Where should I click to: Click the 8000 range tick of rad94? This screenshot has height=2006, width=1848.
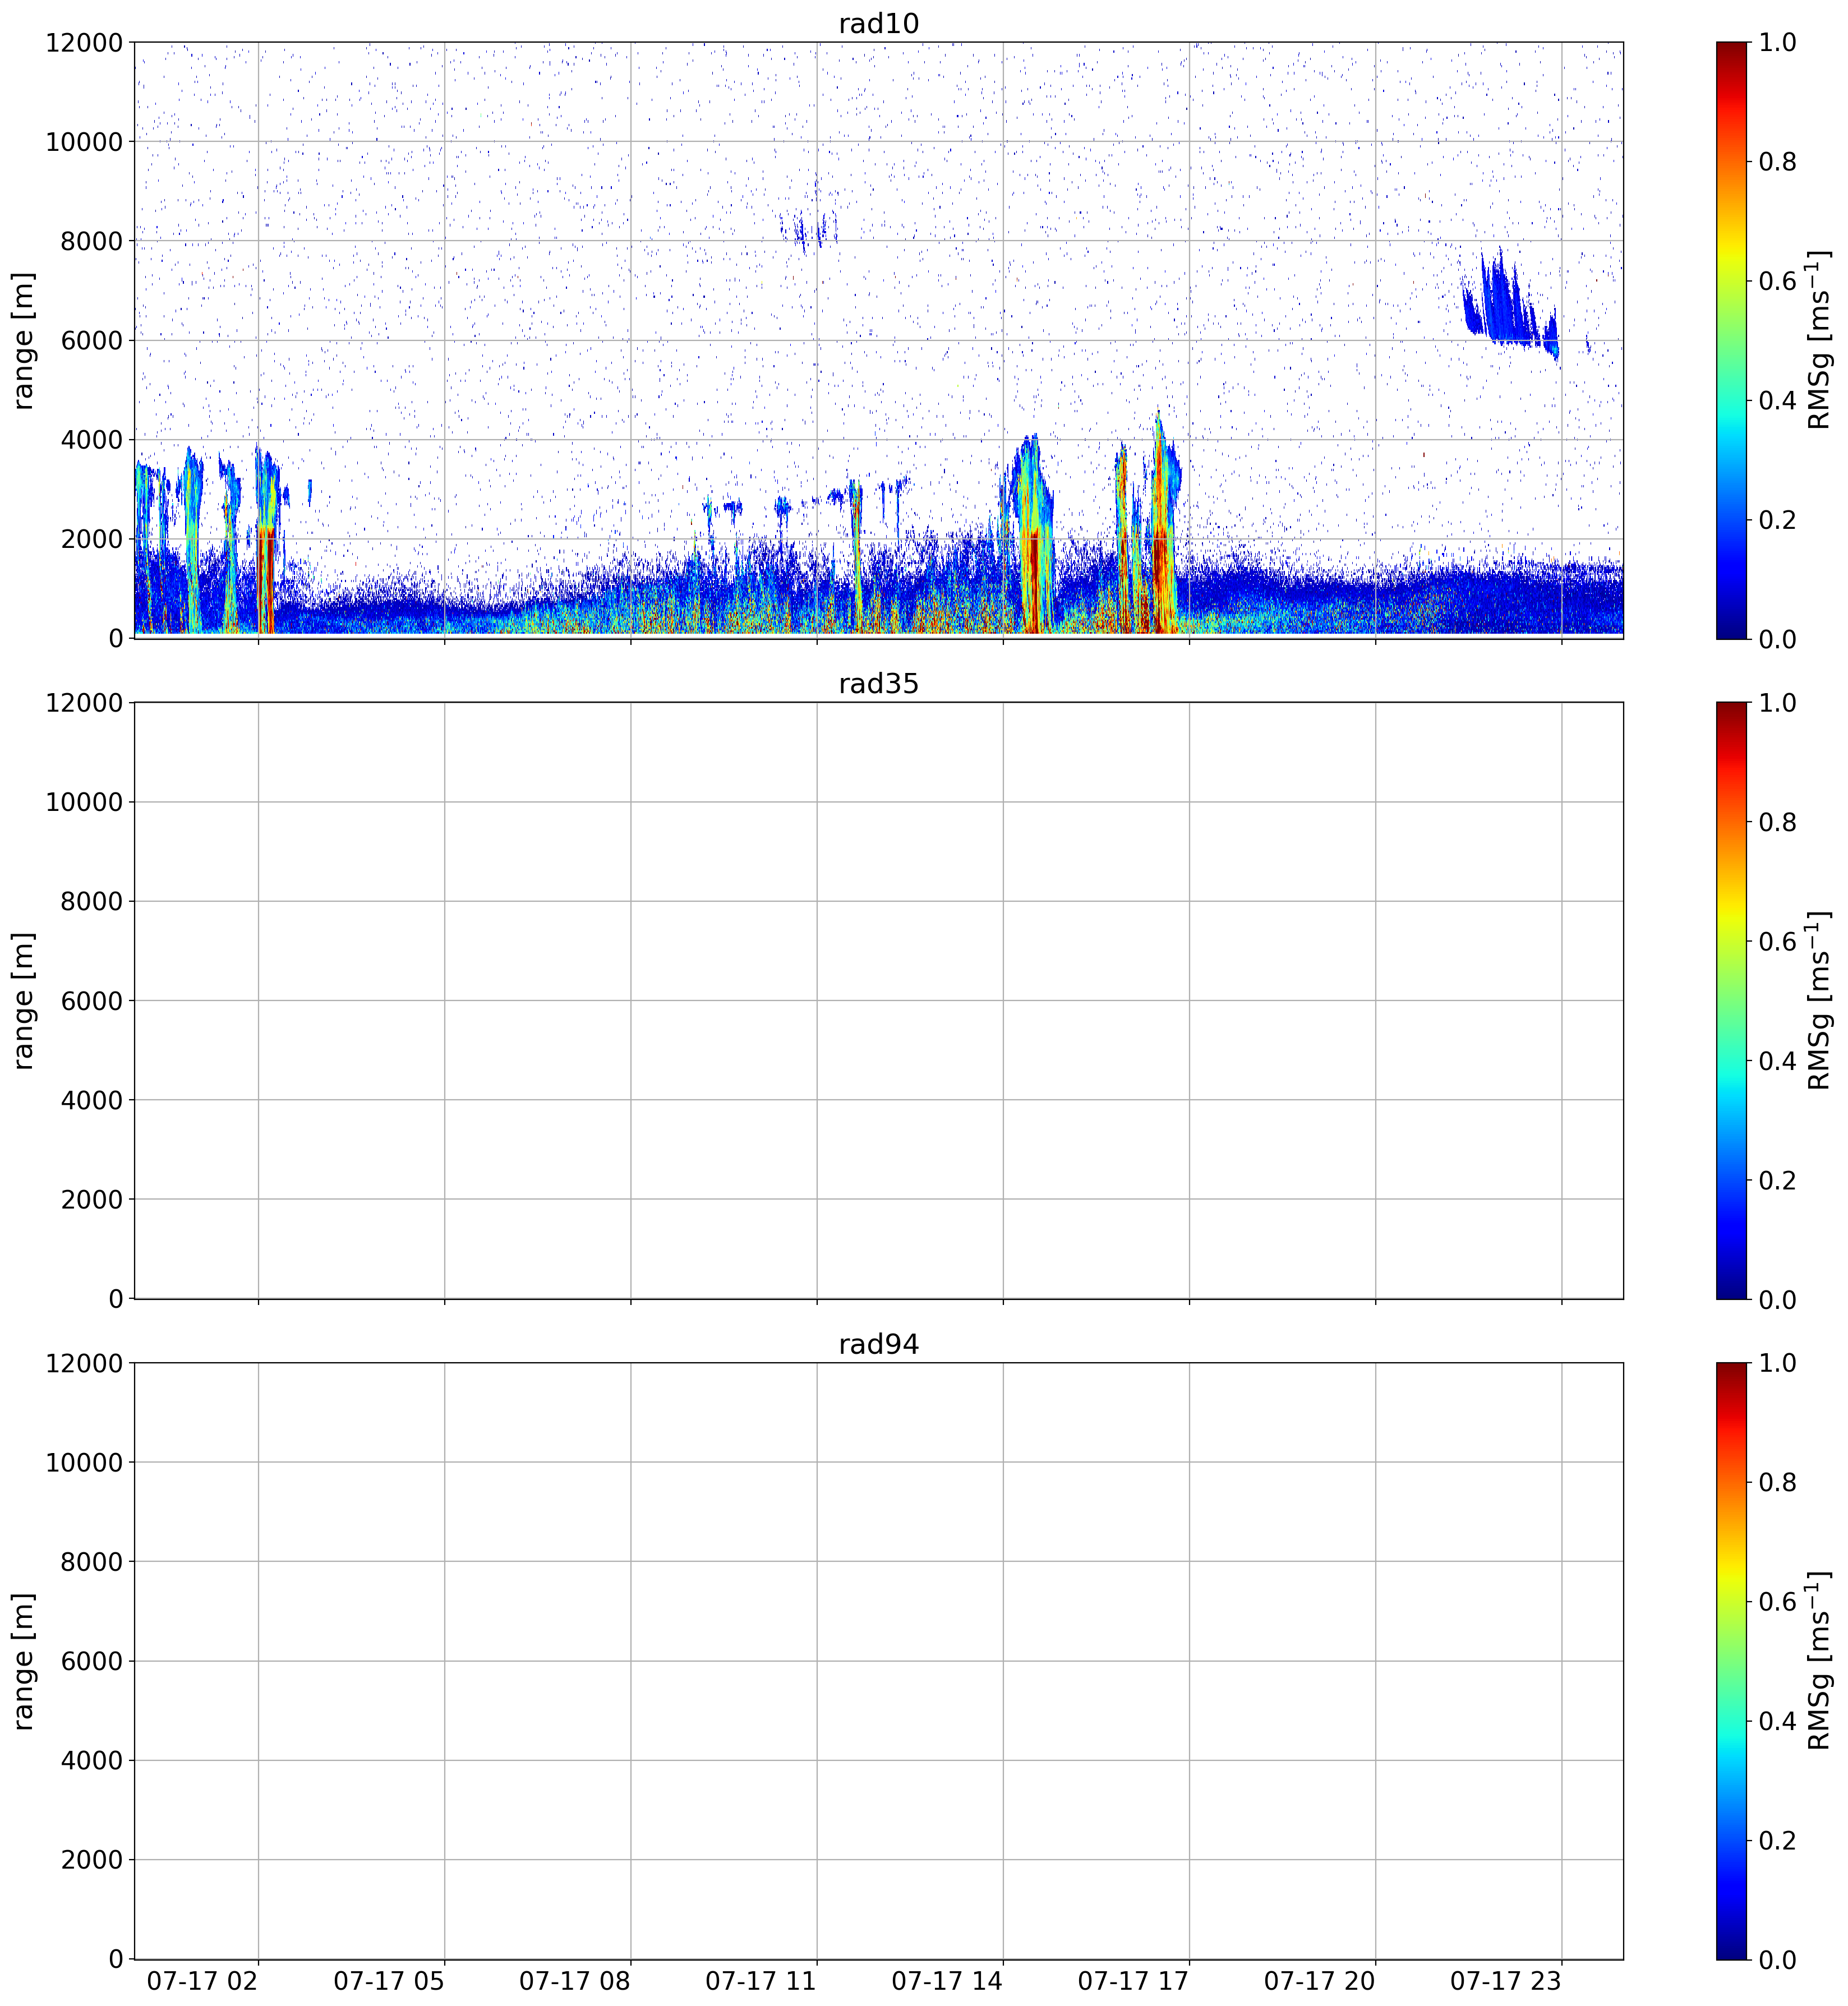tap(92, 1562)
